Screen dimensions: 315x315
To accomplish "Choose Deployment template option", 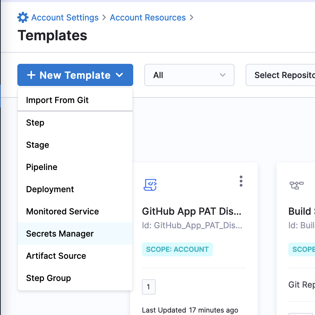I will pos(50,189).
